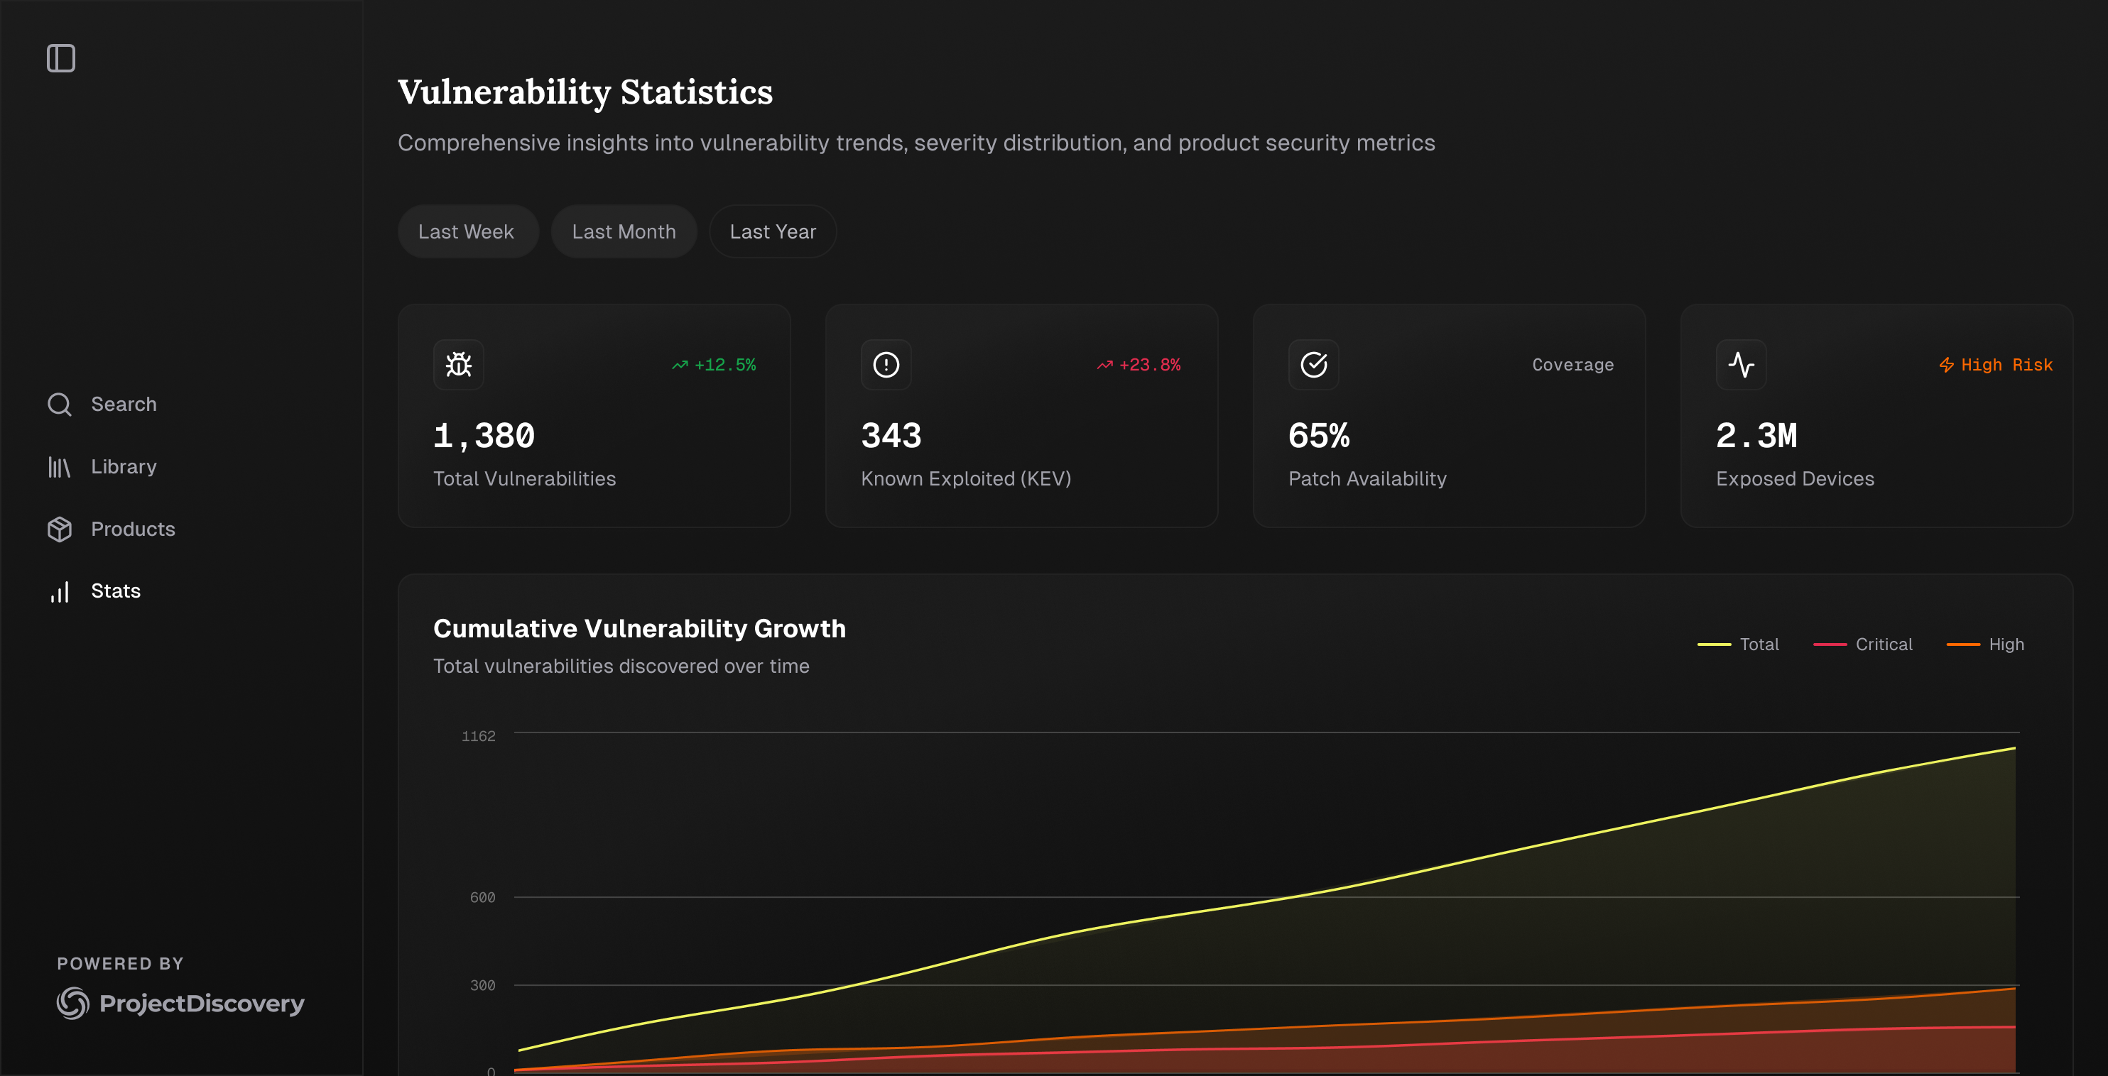Click the 1,380 Total Vulnerabilities figure
The height and width of the screenshot is (1076, 2108).
tap(484, 436)
